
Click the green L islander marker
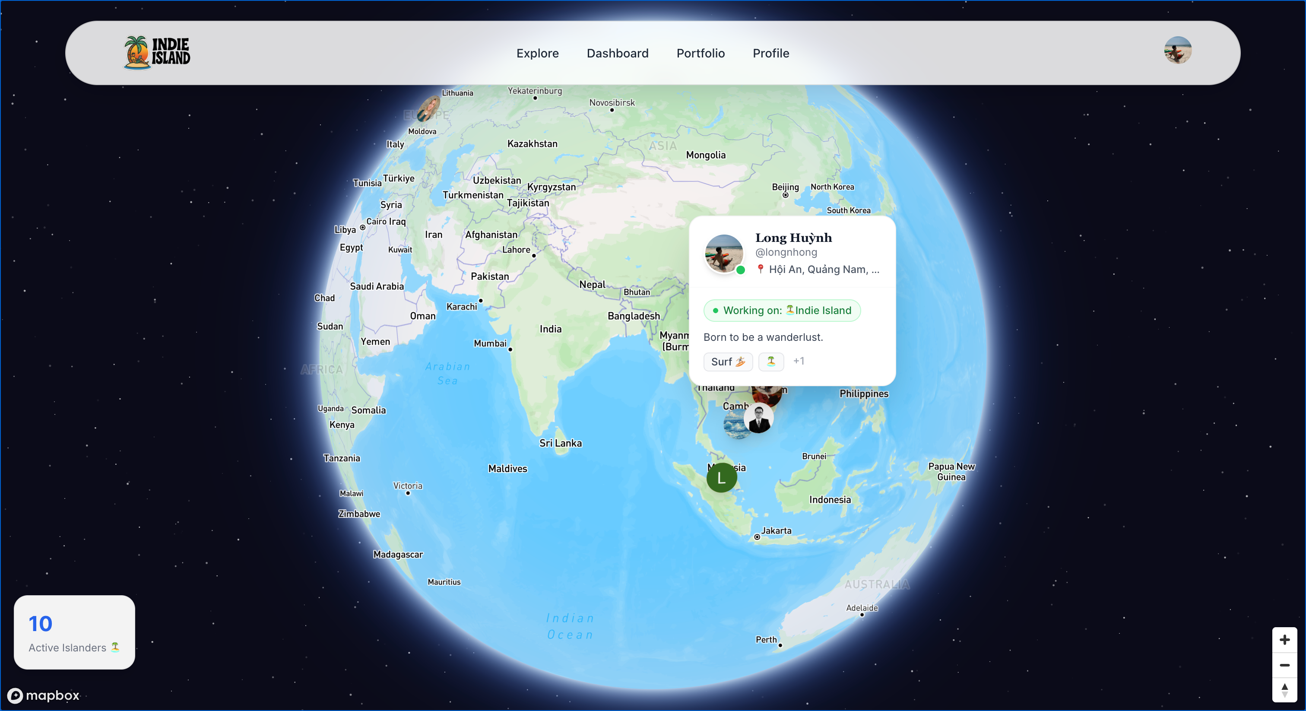coord(721,477)
